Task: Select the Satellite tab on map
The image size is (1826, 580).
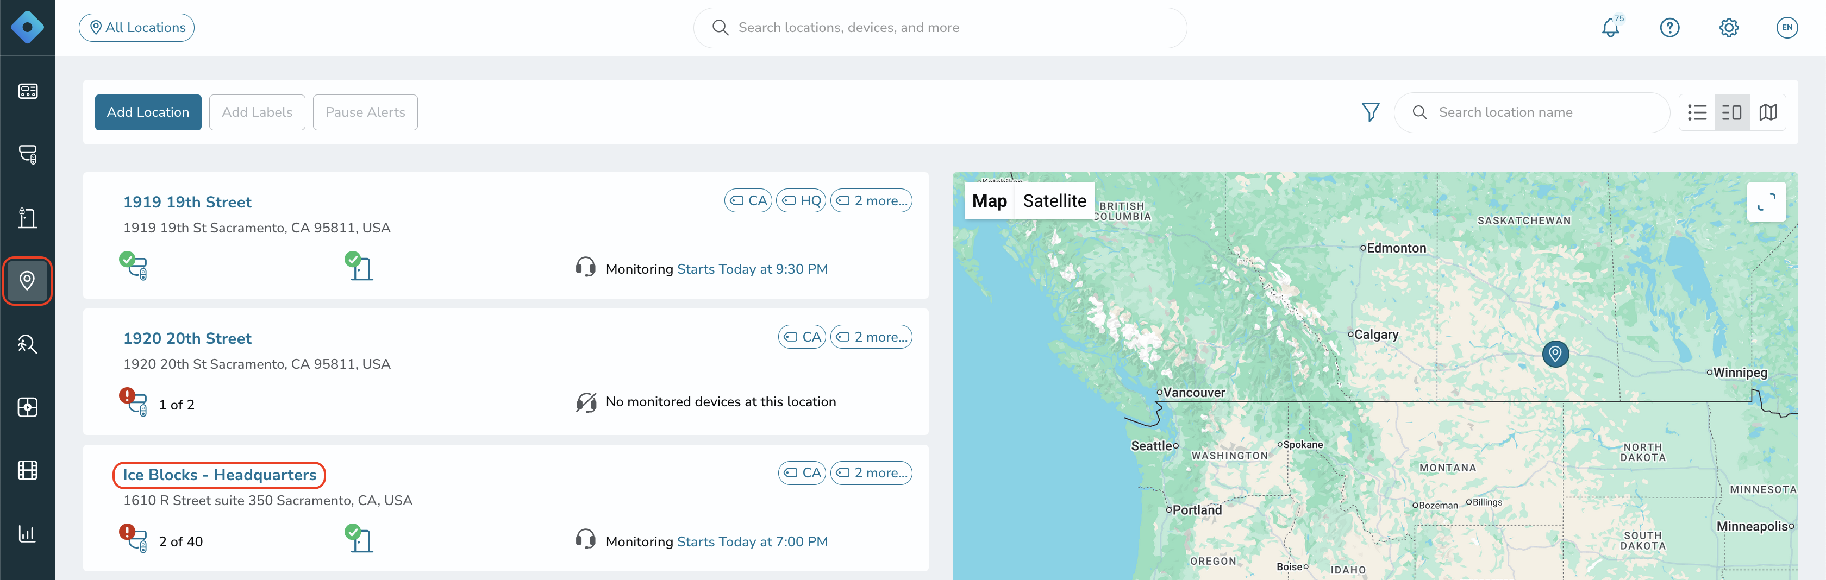Action: click(1055, 201)
